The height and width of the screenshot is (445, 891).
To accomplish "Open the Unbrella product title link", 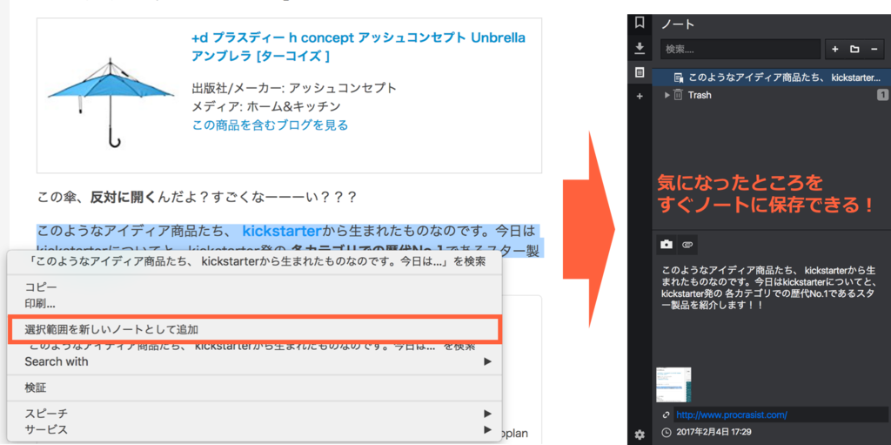I will [358, 47].
